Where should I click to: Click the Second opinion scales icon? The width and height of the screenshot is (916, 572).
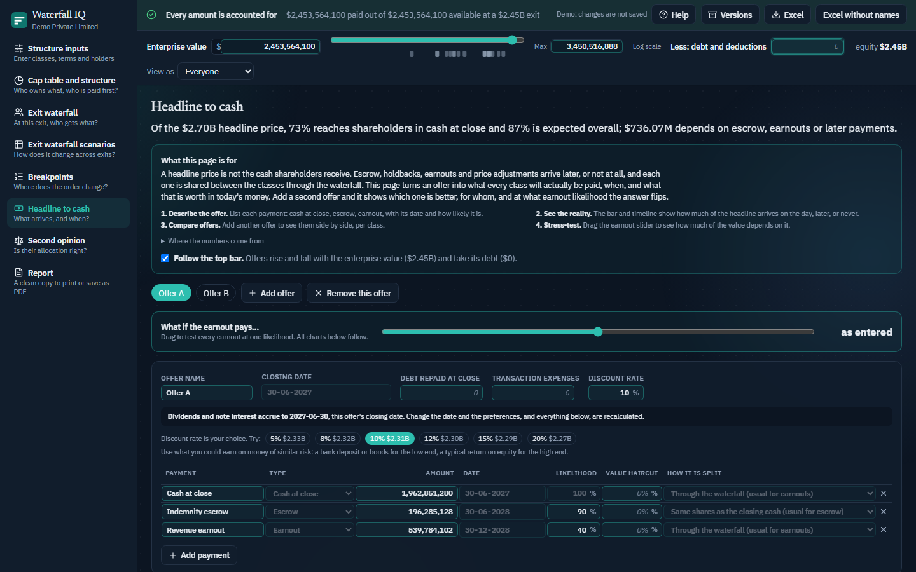(18, 240)
